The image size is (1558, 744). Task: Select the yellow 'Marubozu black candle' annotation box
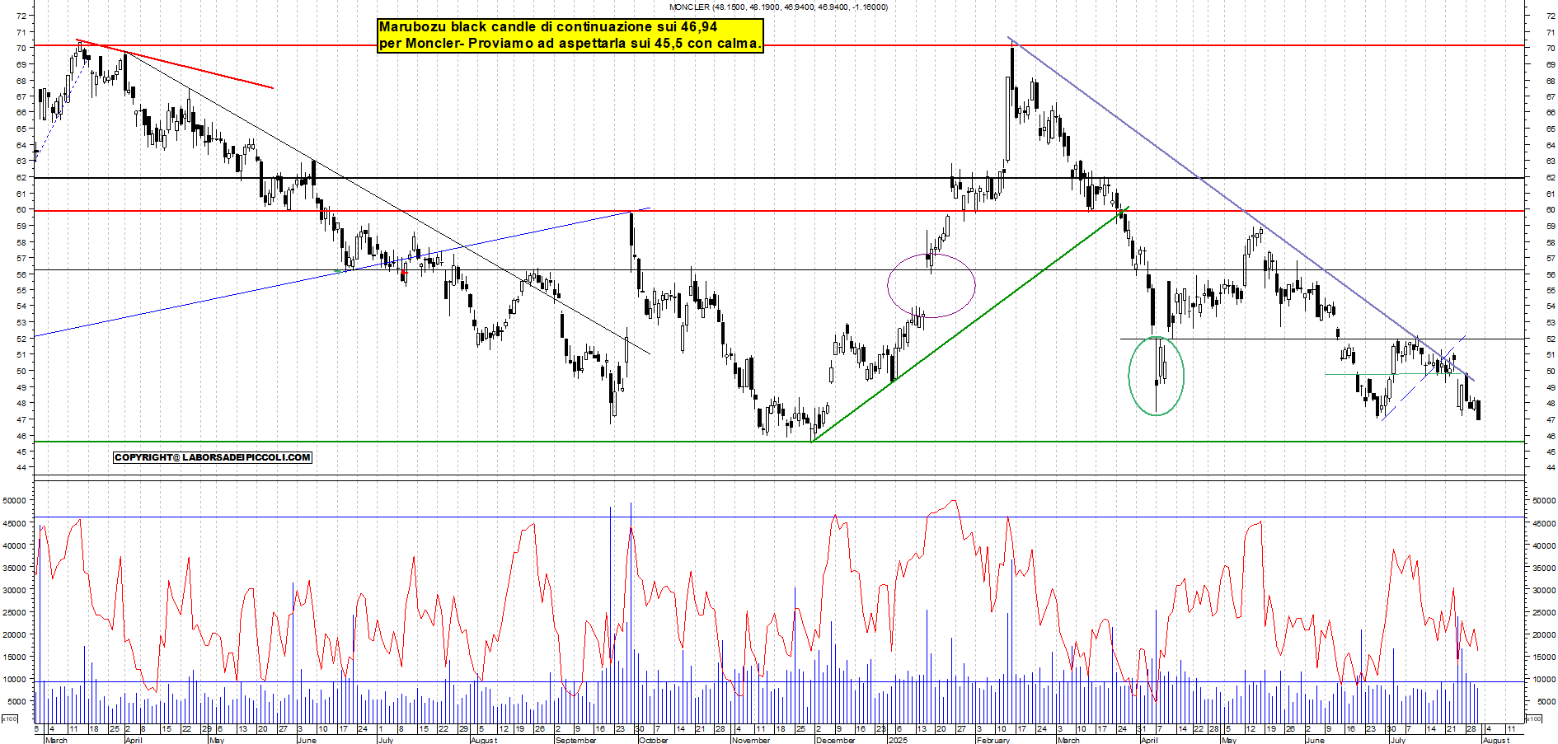[x=570, y=35]
